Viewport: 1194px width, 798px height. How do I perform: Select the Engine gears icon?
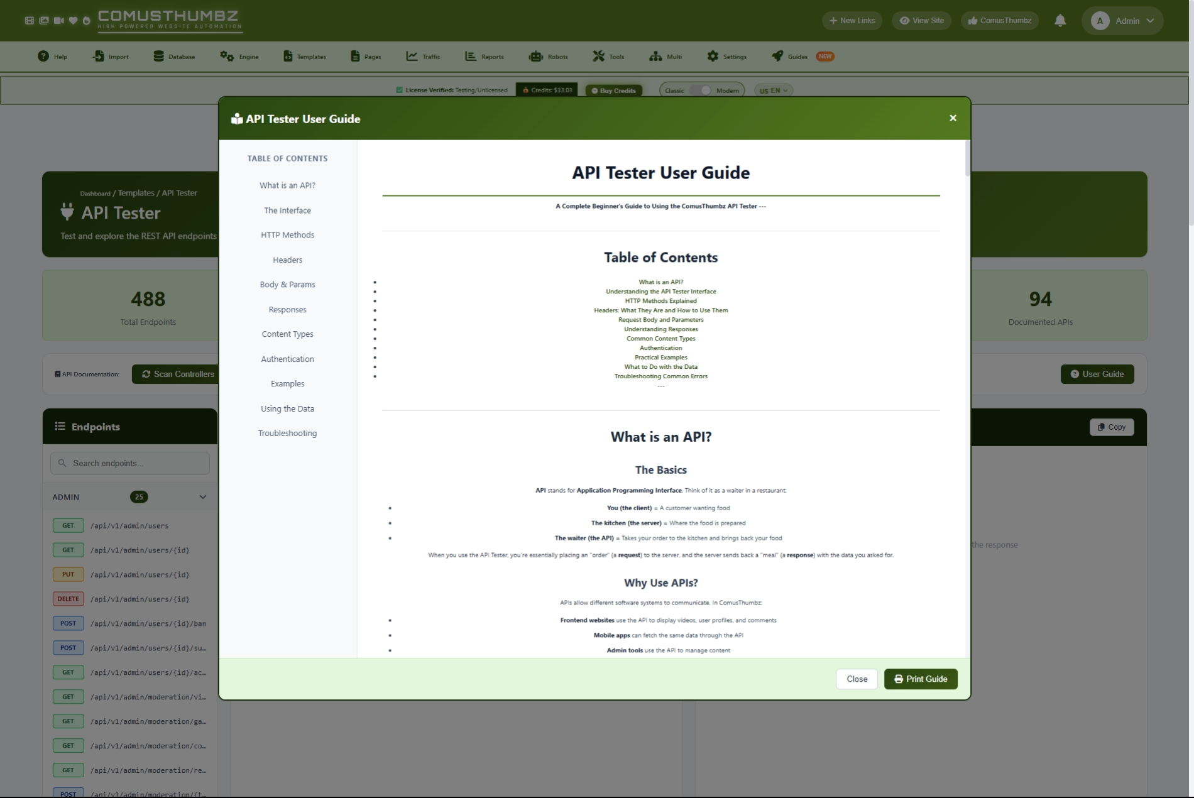click(226, 57)
